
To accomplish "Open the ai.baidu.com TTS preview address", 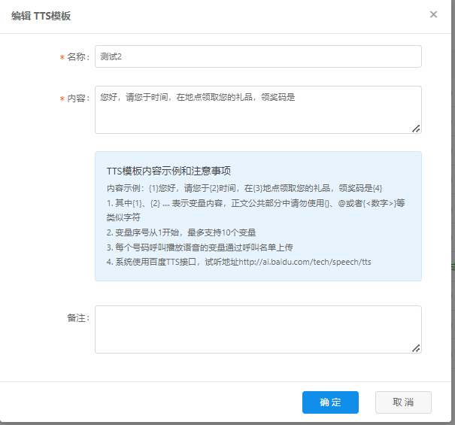I will click(x=304, y=262).
